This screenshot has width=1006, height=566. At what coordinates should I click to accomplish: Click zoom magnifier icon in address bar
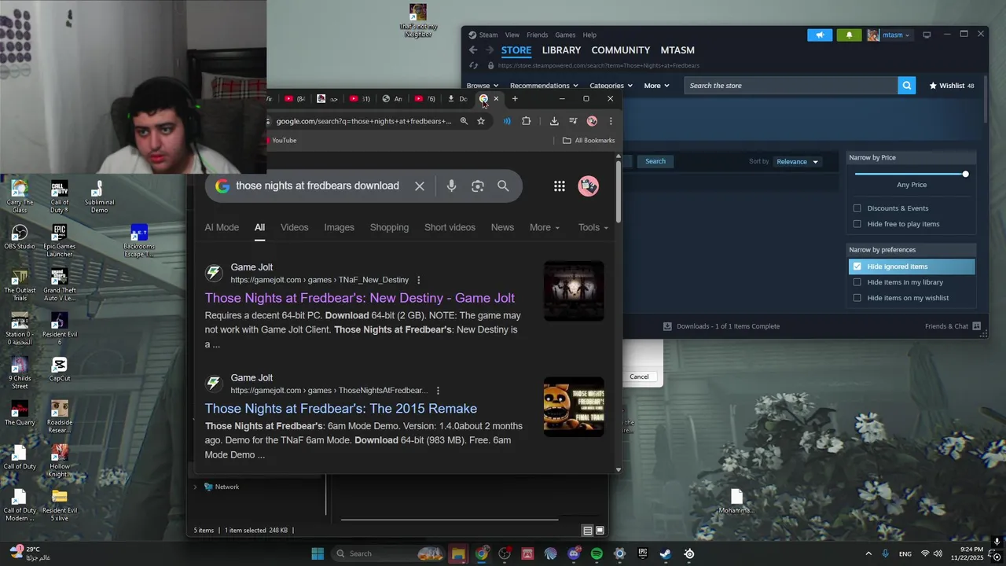(464, 121)
